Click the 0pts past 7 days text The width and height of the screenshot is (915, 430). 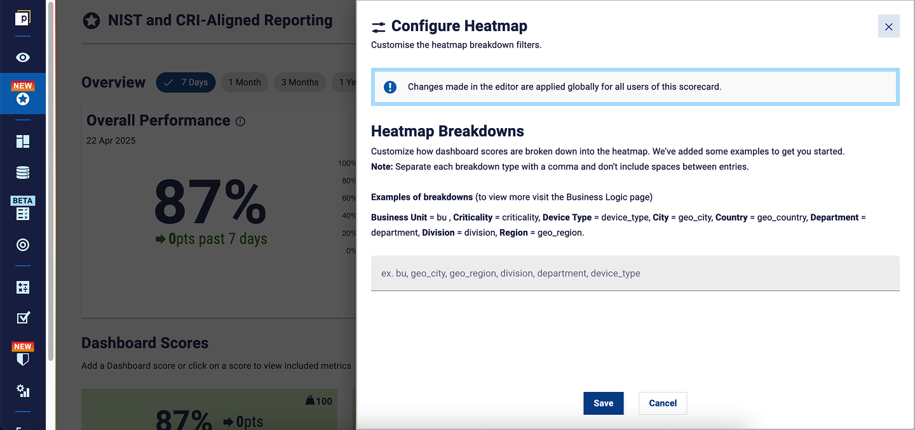pos(211,239)
